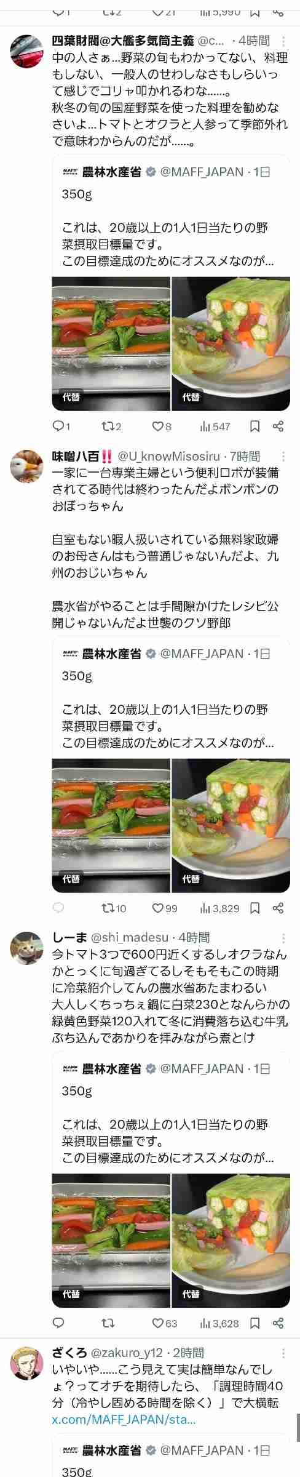
Task: Toggle retweet showing 10 on 味噌八百's post
Action: pyautogui.click(x=114, y=908)
